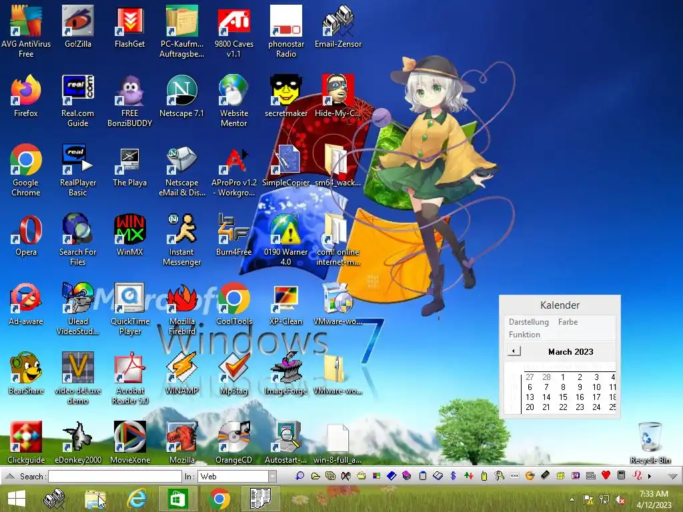Open the 9800 Caves v1.1 shortcut
This screenshot has width=683, height=512.
pos(234,31)
